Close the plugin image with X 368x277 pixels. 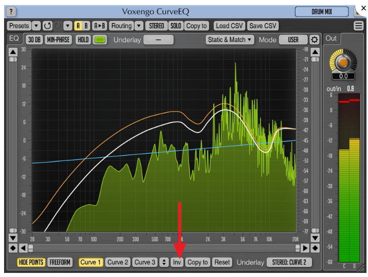click(363, 8)
